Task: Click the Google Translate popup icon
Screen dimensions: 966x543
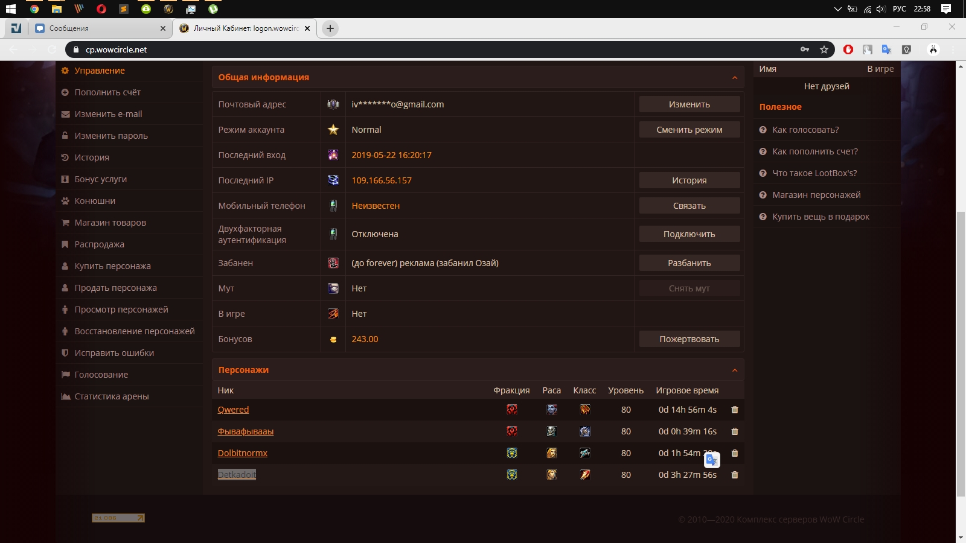Action: click(712, 460)
